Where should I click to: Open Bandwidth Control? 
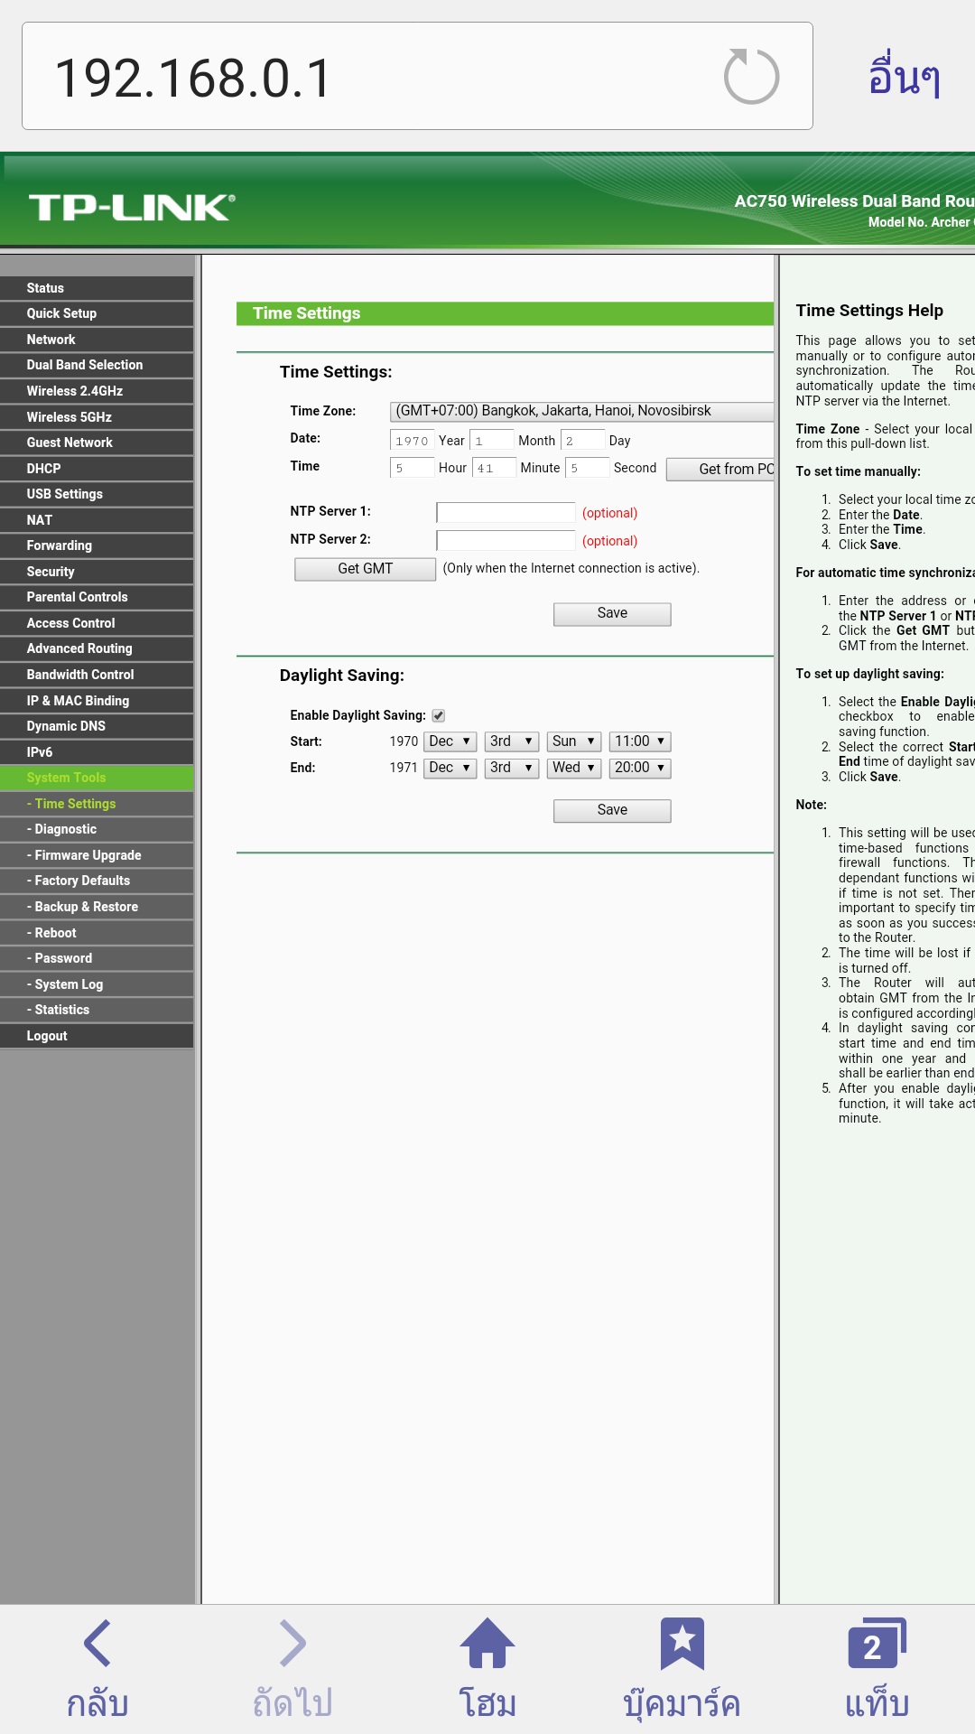click(97, 675)
